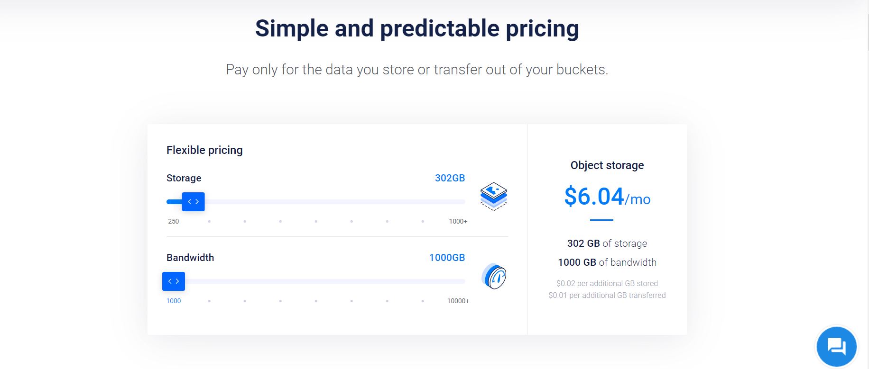Click the last tick dot below Storage slider
The width and height of the screenshot is (869, 369).
coord(423,221)
